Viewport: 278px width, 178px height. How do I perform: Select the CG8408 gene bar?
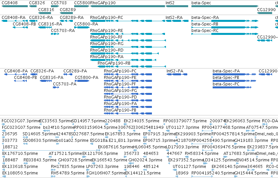[x=15, y=6]
